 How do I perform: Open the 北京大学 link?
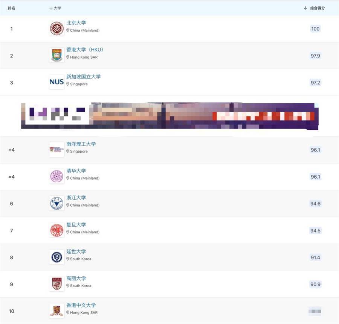[x=76, y=23]
